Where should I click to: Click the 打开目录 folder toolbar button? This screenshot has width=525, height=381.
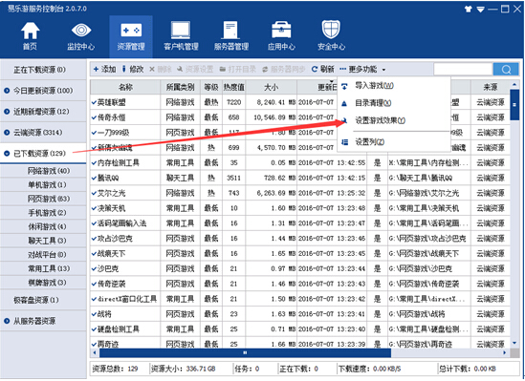coord(237,69)
